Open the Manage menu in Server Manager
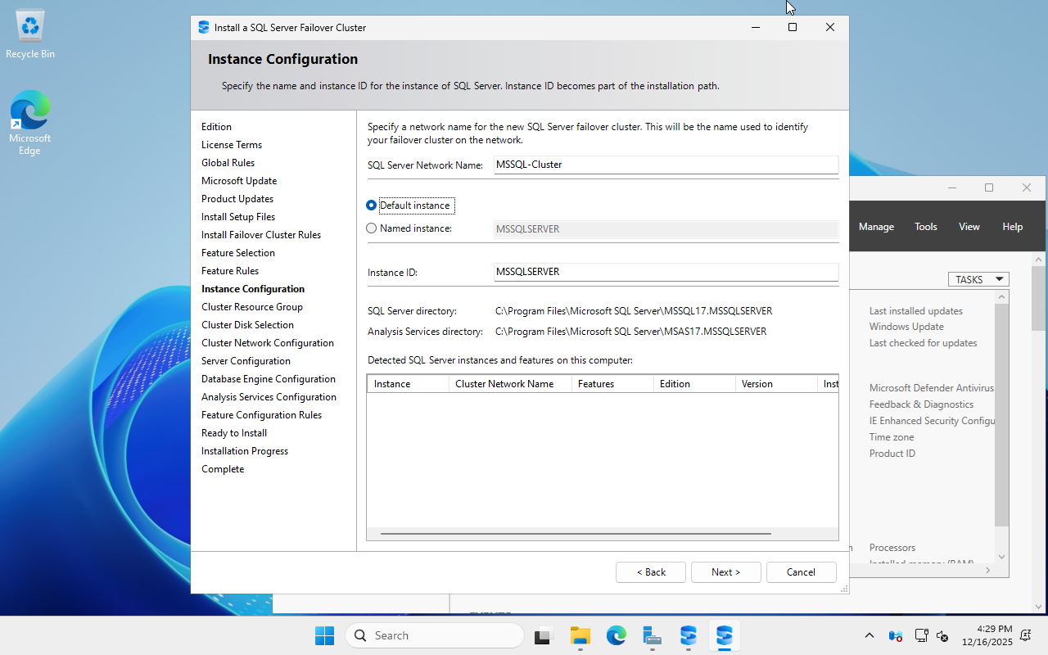This screenshot has height=655, width=1048. click(x=876, y=226)
